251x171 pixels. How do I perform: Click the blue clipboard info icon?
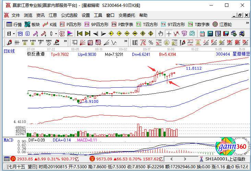point(28,34)
